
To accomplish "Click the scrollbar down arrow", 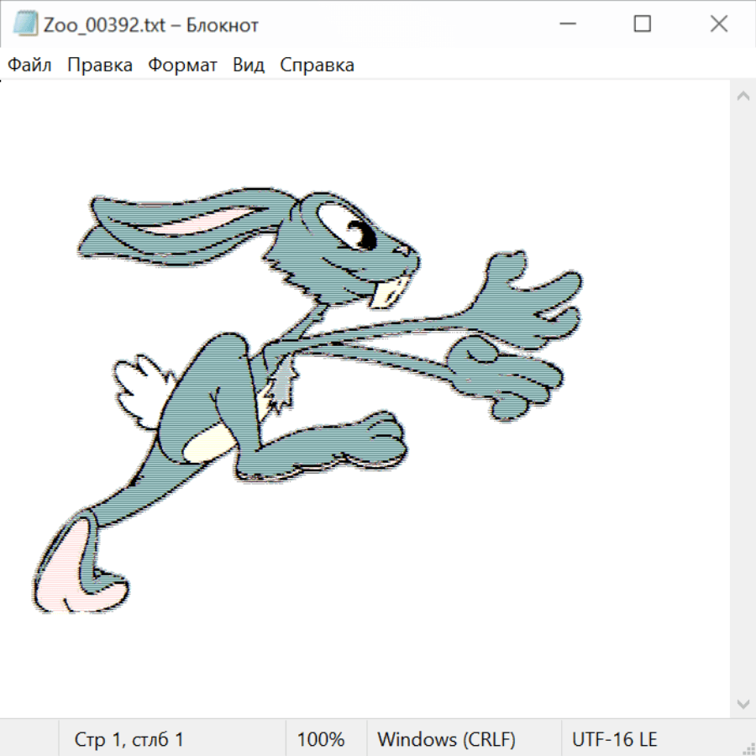I will pos(743,702).
